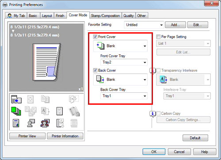This screenshot has height=160, width=221.
Task: Open the Back Cover Tray dropdown
Action: pos(124,96)
